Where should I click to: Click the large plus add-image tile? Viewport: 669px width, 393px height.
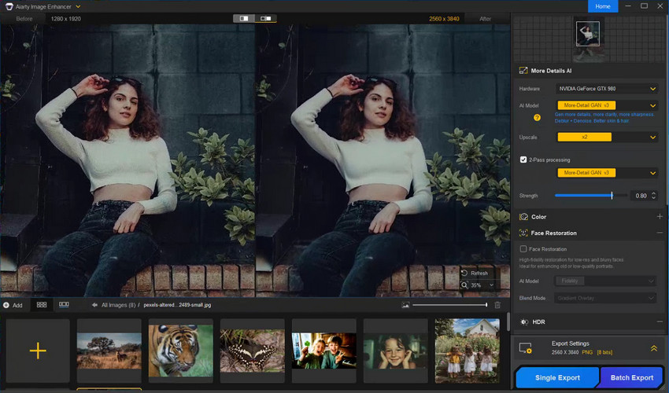(38, 351)
